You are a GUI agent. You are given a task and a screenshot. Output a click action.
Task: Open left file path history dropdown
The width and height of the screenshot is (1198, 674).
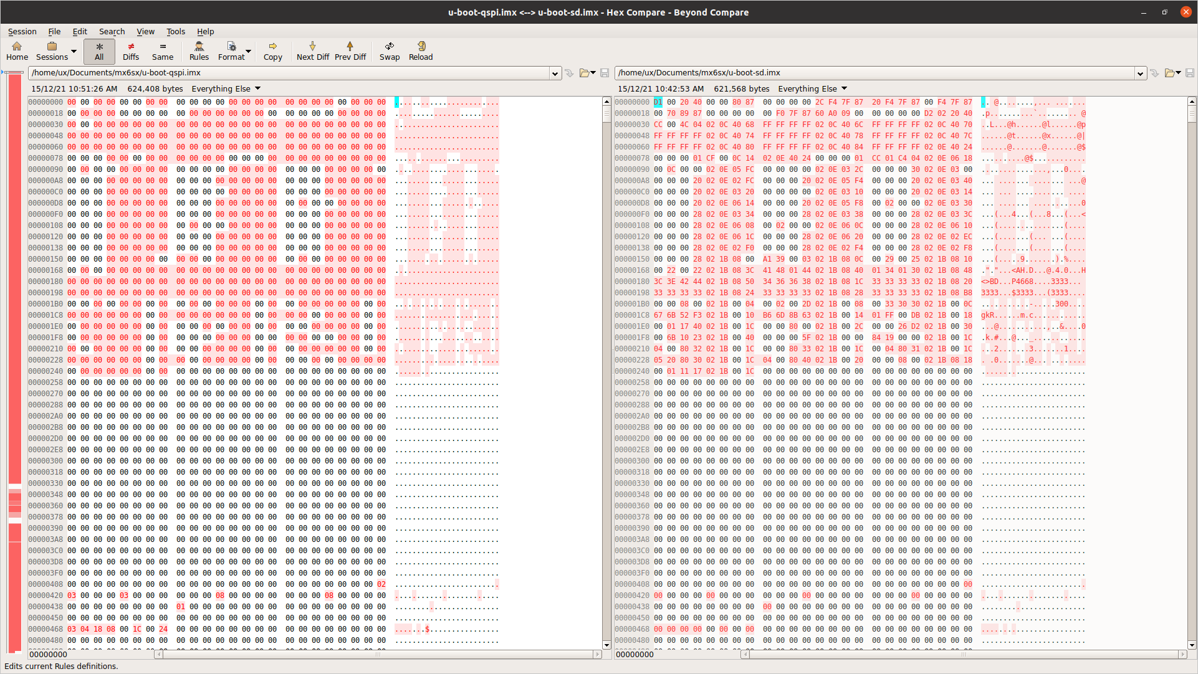pos(555,74)
